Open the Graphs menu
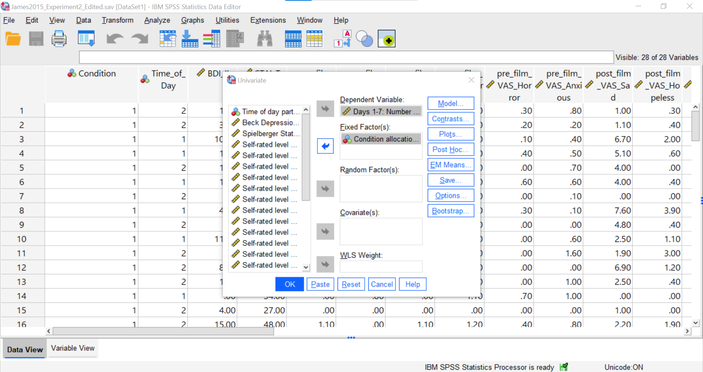This screenshot has height=372, width=703. (193, 20)
